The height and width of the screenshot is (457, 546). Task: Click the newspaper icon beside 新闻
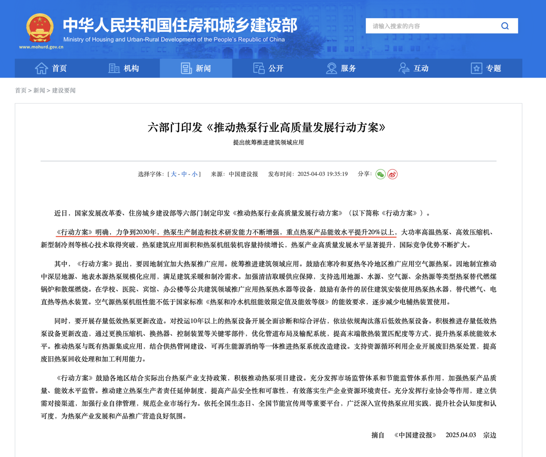coord(186,68)
